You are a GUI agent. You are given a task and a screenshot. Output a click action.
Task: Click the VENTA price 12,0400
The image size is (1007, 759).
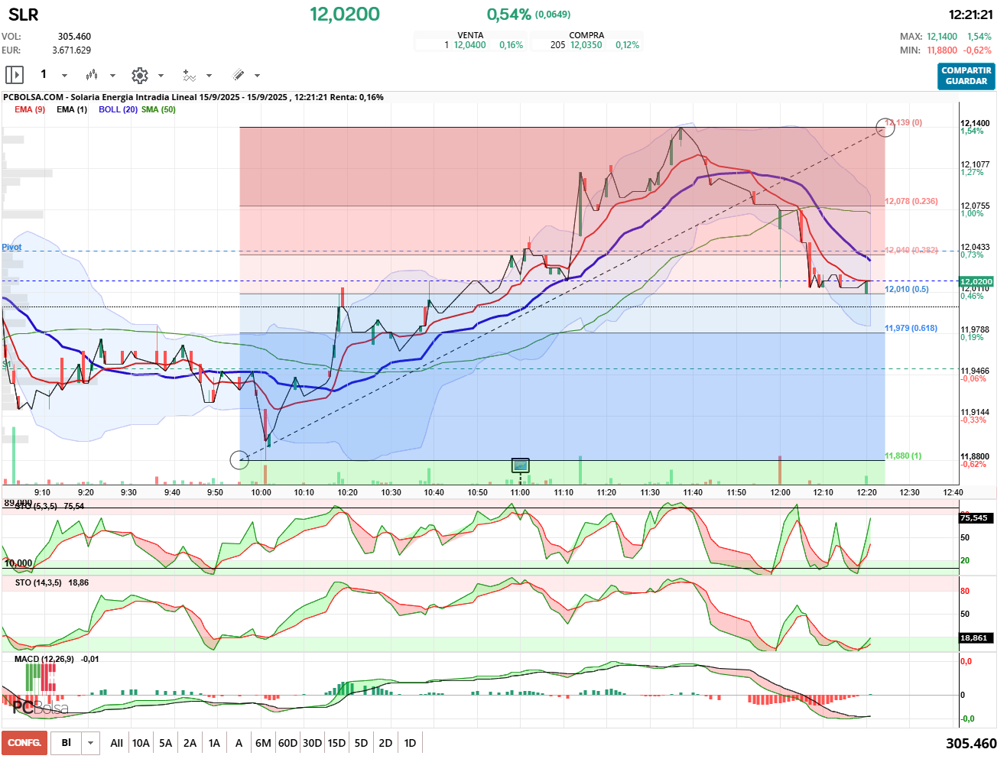point(469,45)
